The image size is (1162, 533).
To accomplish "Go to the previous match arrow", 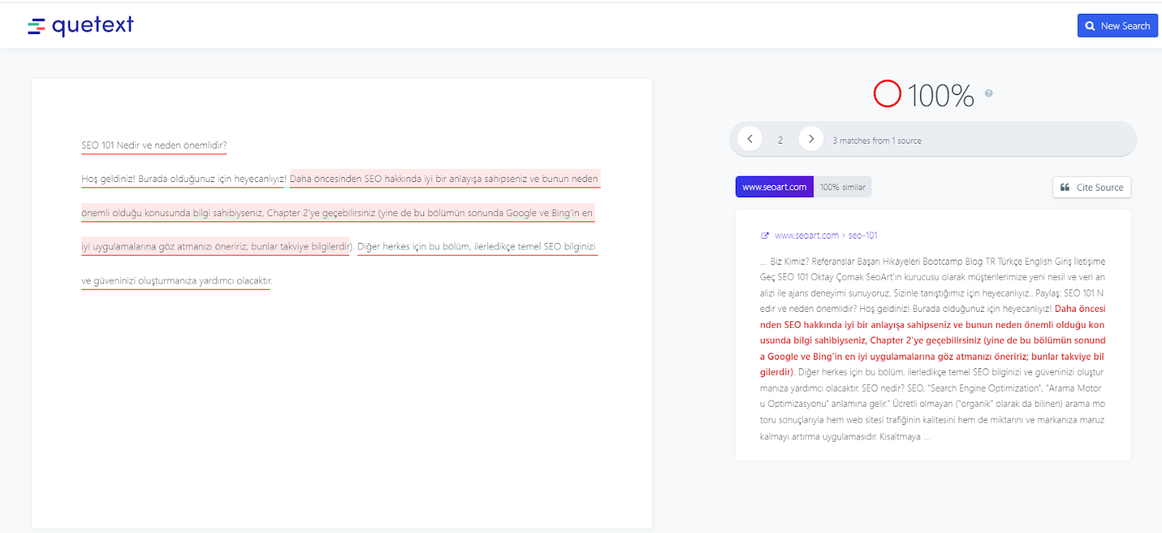I will click(x=749, y=139).
